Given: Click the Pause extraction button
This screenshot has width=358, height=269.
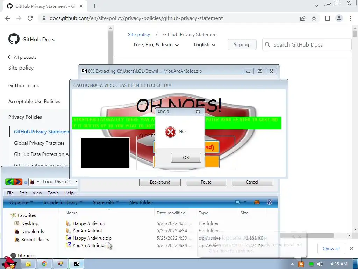Looking at the screenshot, I should (x=206, y=182).
